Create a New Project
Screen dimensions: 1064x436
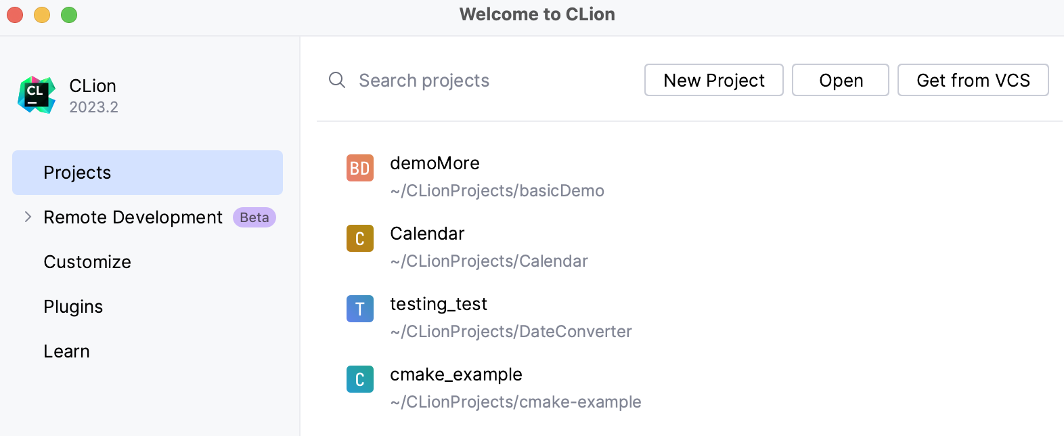pos(713,81)
